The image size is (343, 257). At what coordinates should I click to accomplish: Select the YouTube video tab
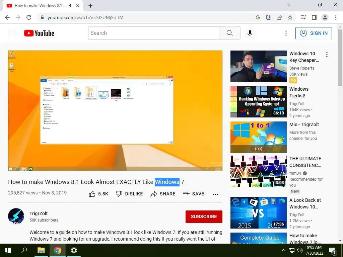(40, 6)
